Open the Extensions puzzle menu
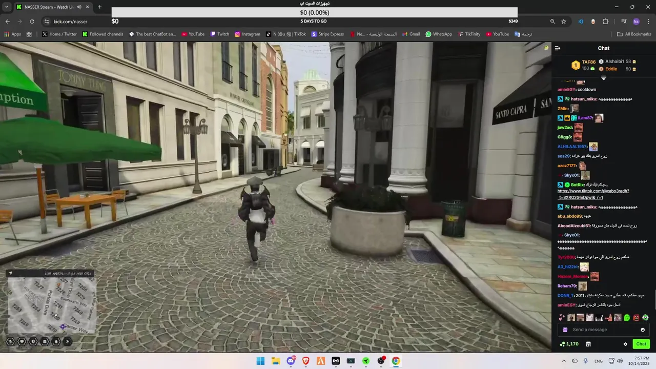 click(605, 22)
